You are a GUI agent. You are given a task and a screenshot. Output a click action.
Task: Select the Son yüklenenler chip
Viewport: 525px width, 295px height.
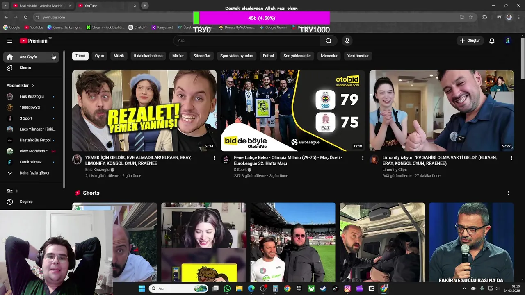click(297, 56)
